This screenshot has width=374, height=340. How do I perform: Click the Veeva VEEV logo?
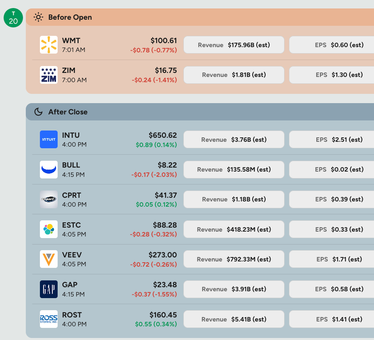[49, 259]
